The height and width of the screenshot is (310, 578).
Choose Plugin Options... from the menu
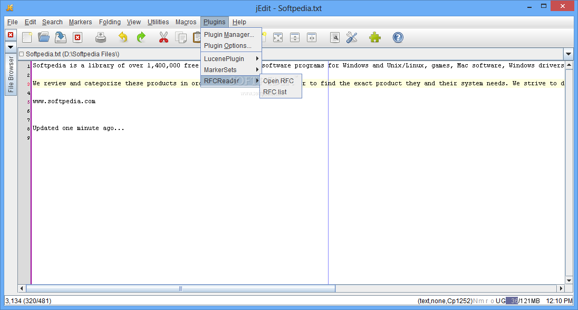231,46
